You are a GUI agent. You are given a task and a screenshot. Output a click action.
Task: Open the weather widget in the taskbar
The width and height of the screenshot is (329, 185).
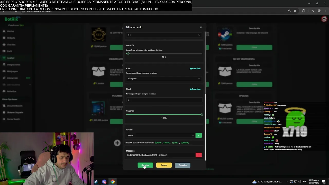point(267,182)
